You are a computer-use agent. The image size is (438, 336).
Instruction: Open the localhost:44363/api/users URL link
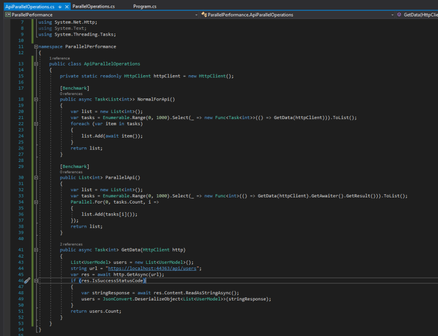(x=153, y=268)
